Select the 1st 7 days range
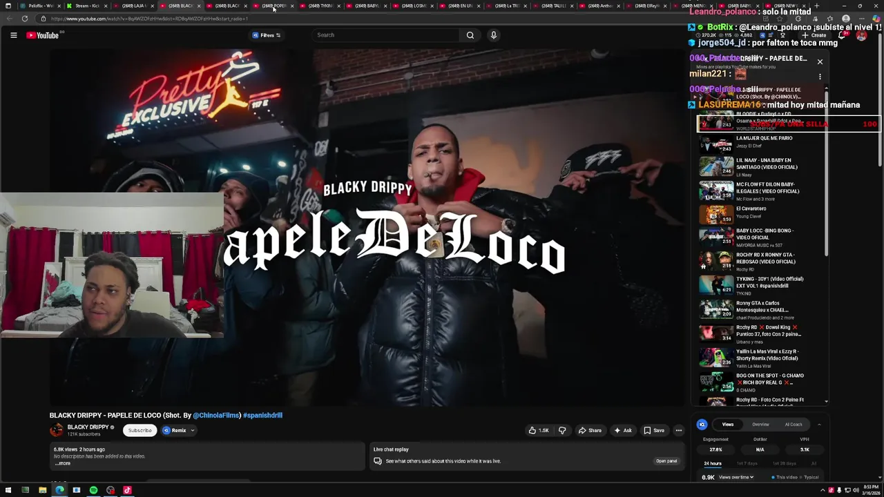 (x=747, y=464)
